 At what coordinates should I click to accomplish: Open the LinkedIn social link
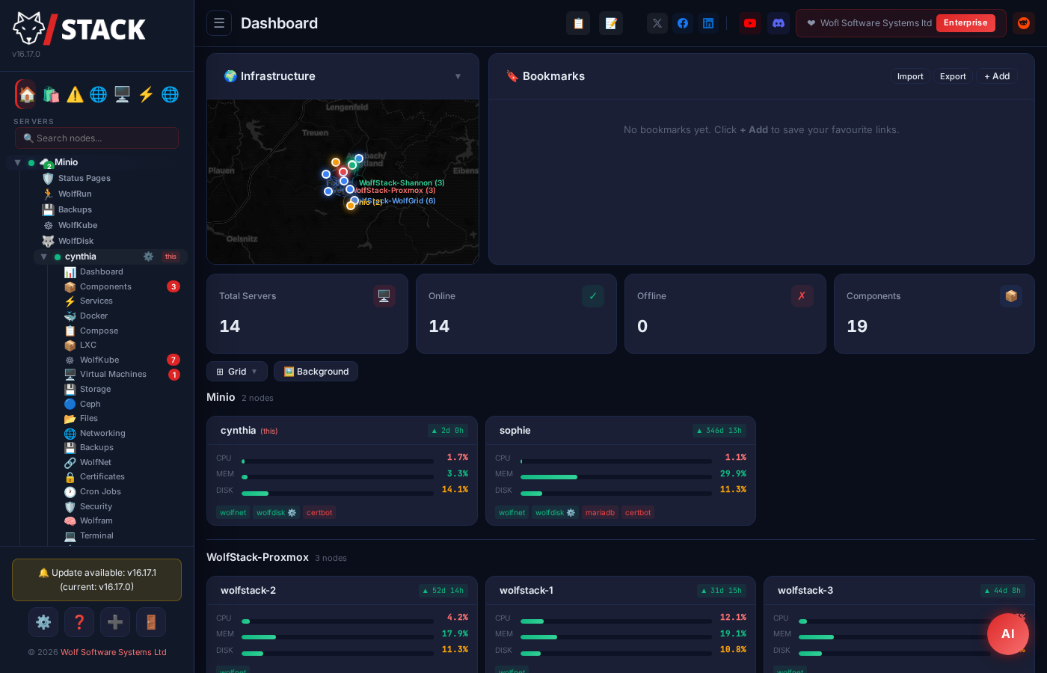tap(708, 23)
